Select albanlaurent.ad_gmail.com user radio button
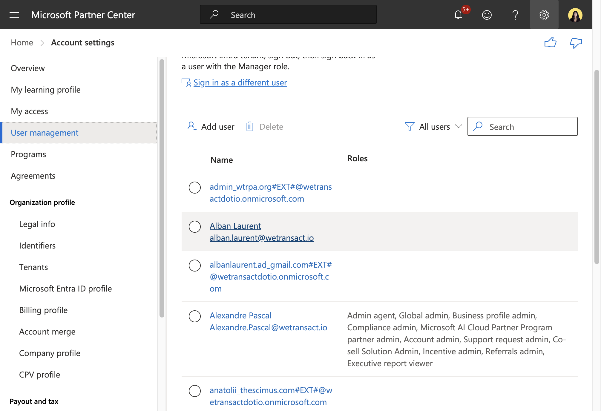Image resolution: width=601 pixels, height=411 pixels. pyautogui.click(x=195, y=266)
